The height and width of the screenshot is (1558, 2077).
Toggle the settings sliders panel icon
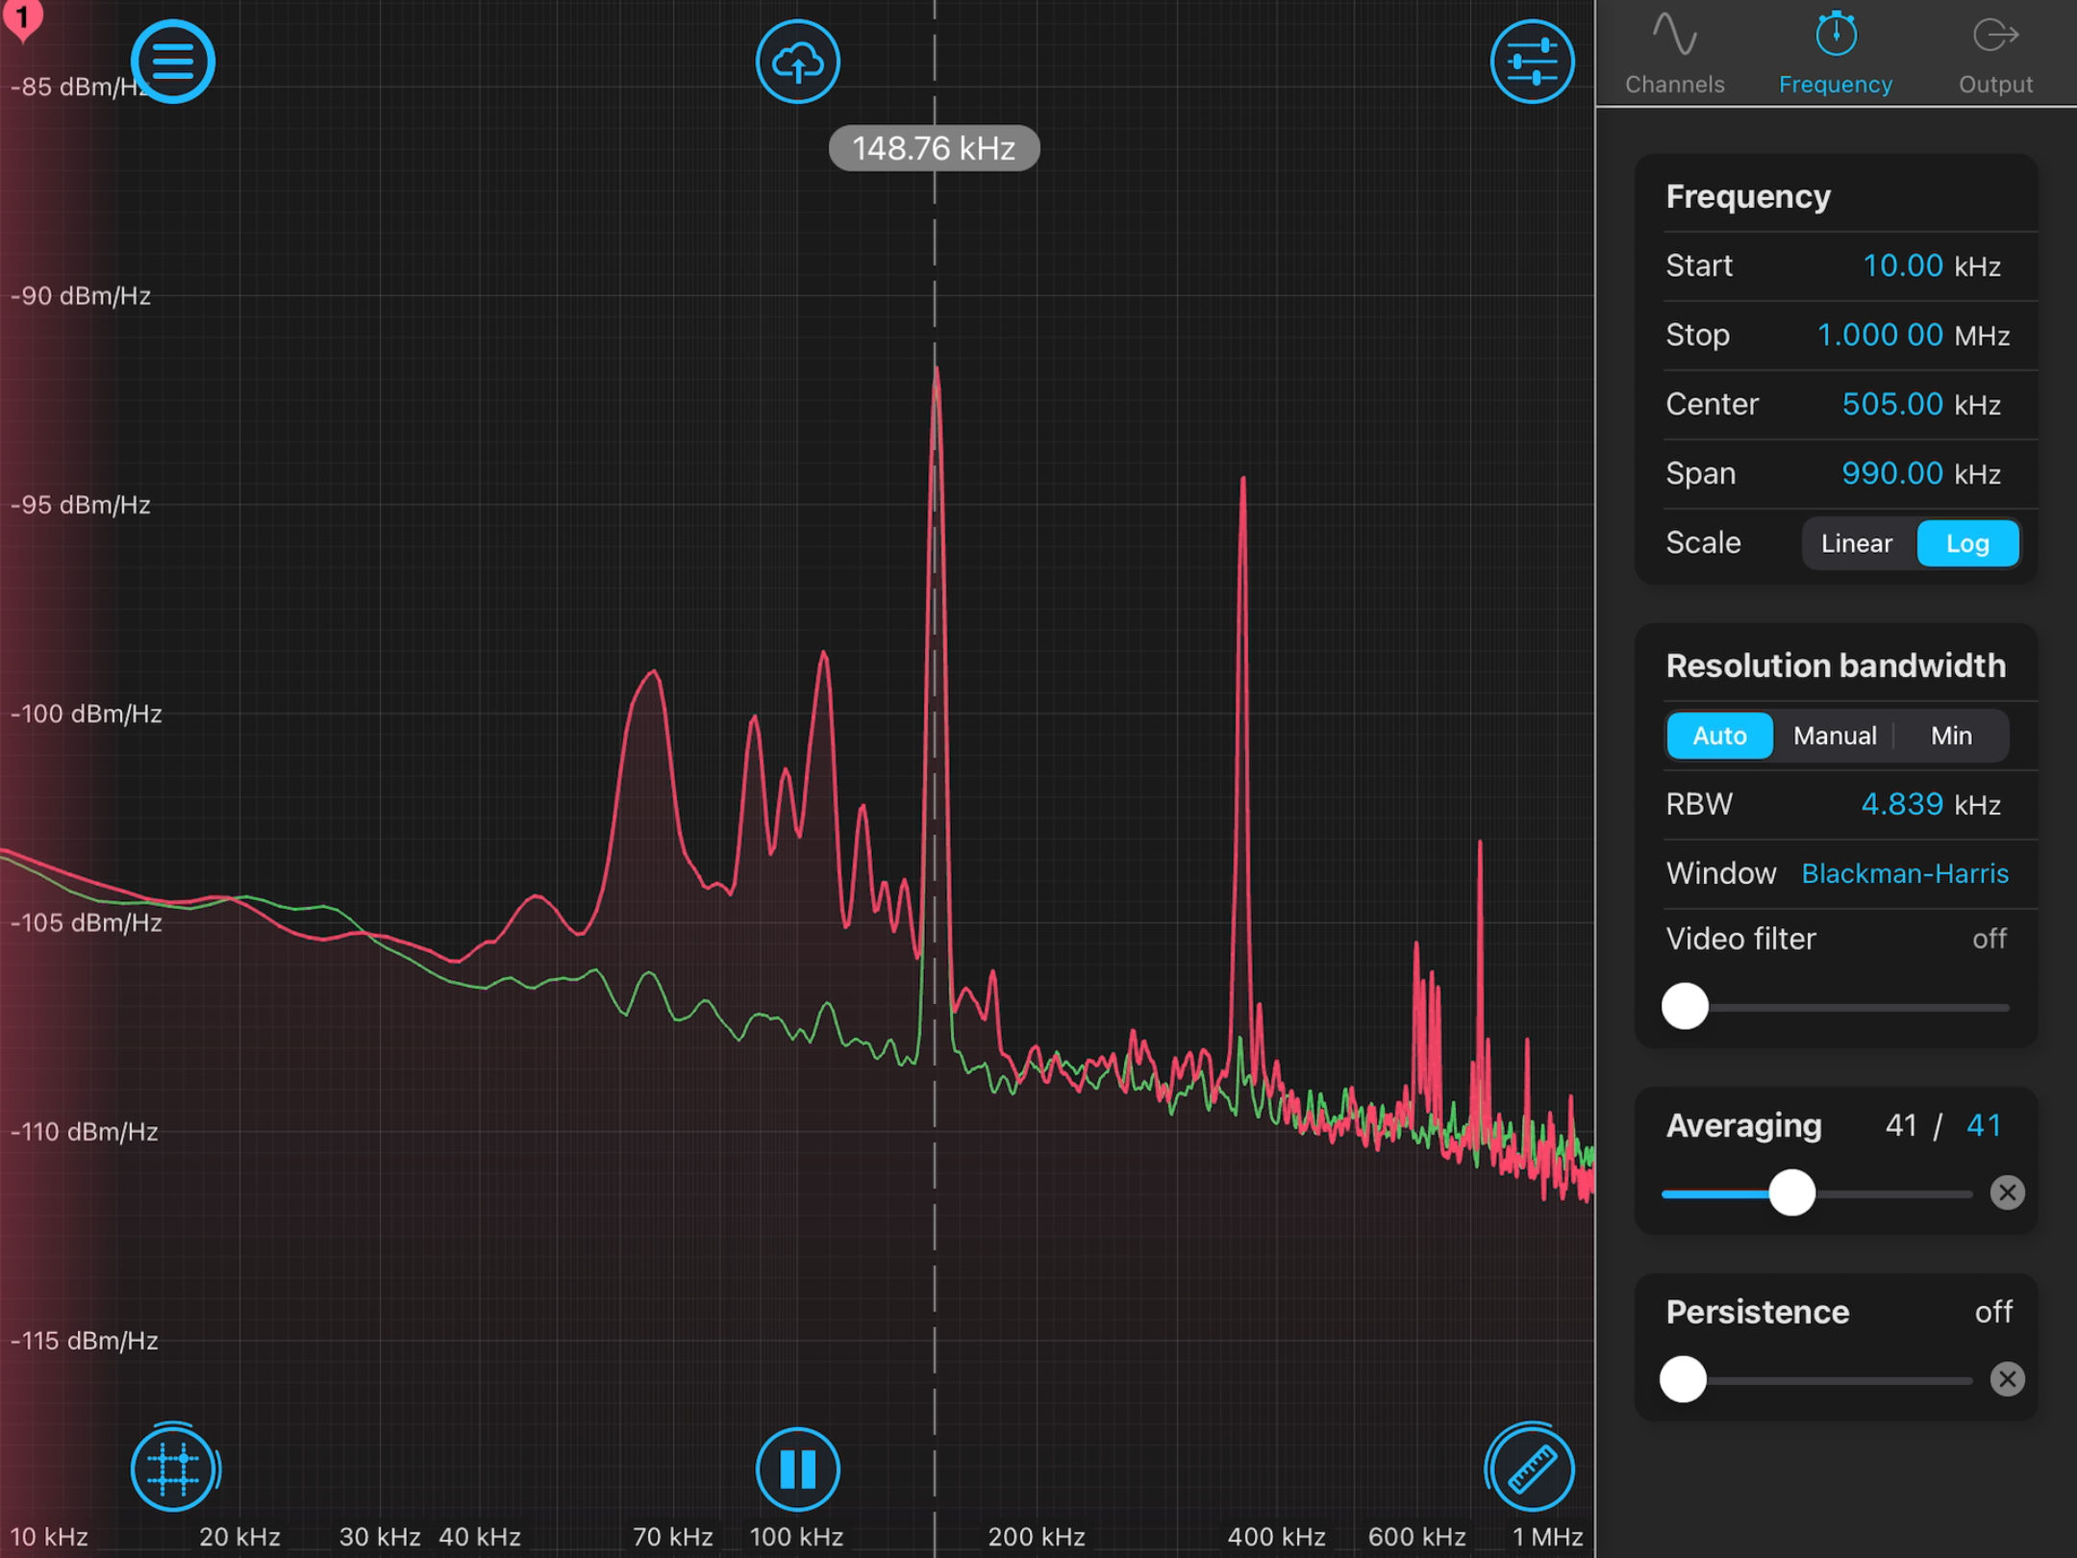(x=1532, y=62)
